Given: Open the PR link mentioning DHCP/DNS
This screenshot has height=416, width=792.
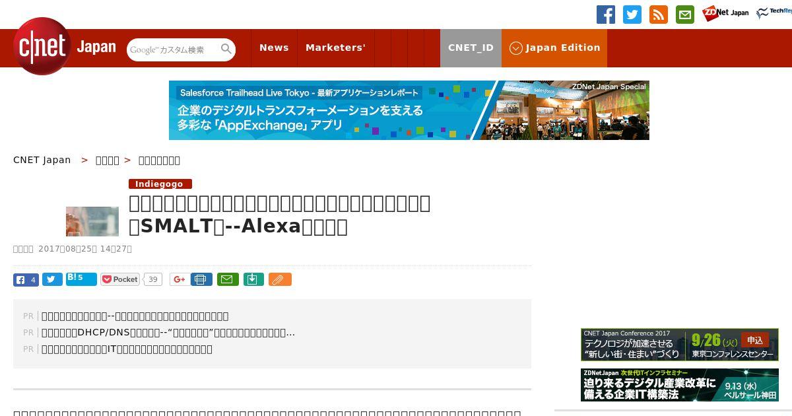Looking at the screenshot, I should [168, 332].
